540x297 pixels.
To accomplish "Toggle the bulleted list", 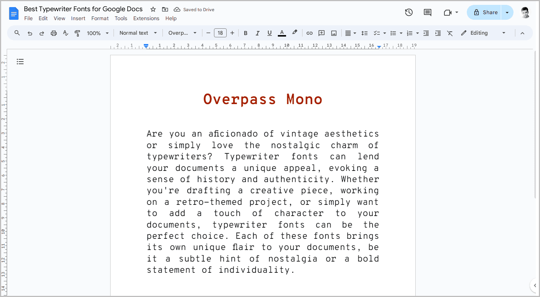I will (393, 33).
